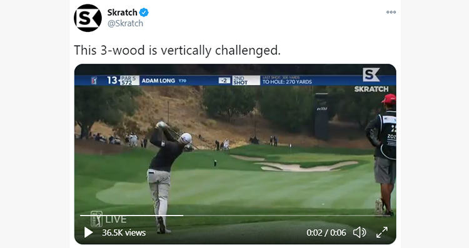Click the 0:02 / 0:06 timestamp

click(326, 232)
